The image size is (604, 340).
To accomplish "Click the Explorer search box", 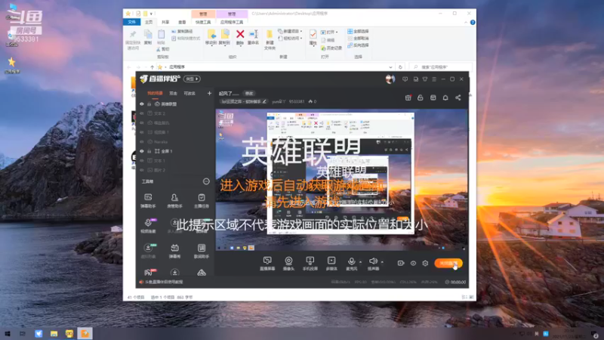I will point(441,67).
